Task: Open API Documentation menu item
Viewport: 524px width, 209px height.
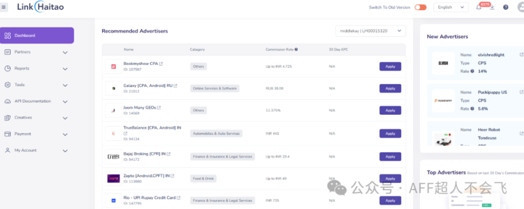Action: tap(36, 101)
